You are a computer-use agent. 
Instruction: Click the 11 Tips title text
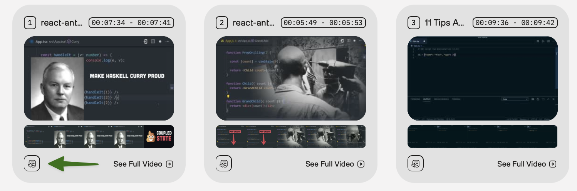pos(444,23)
